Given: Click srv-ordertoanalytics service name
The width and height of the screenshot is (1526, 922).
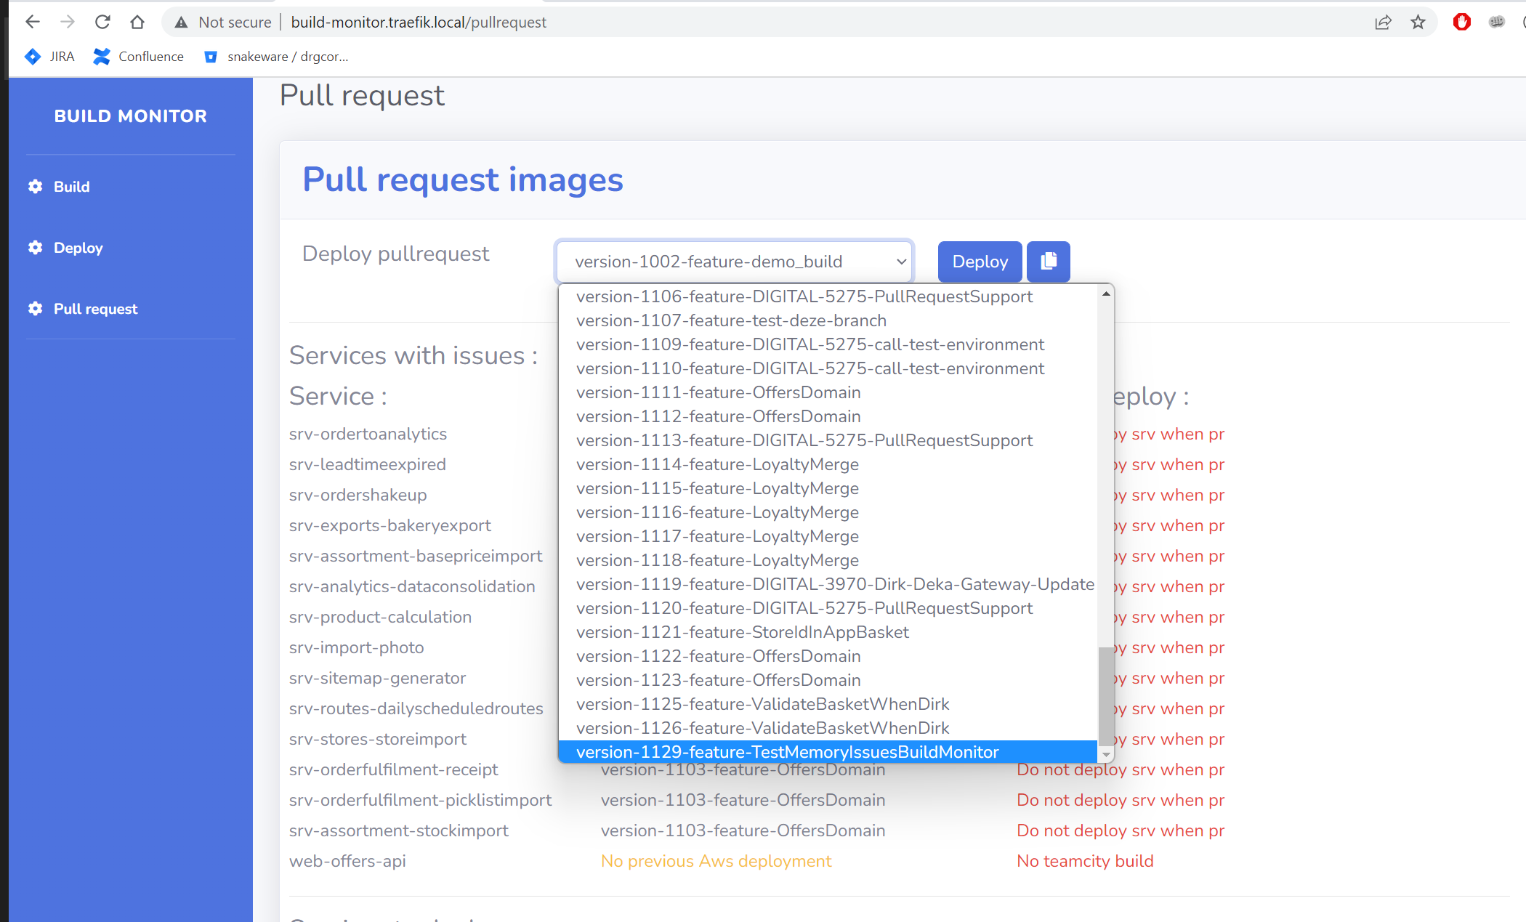Looking at the screenshot, I should (x=368, y=434).
